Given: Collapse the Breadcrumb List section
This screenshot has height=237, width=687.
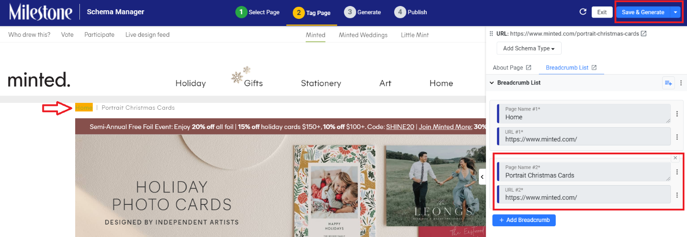Looking at the screenshot, I should pos(492,83).
